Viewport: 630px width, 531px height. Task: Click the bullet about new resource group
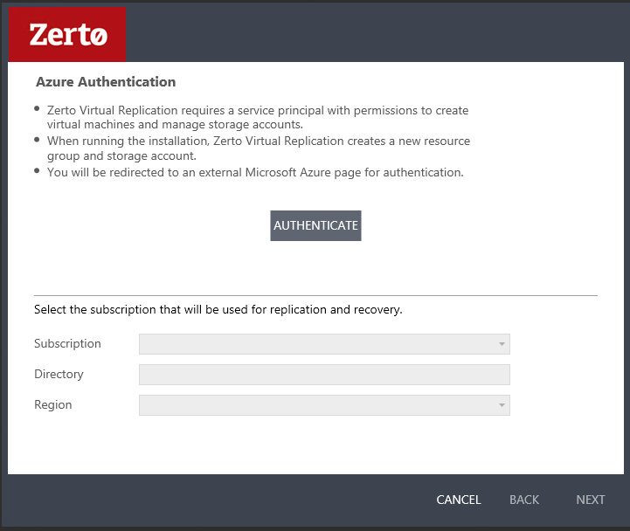(x=259, y=148)
